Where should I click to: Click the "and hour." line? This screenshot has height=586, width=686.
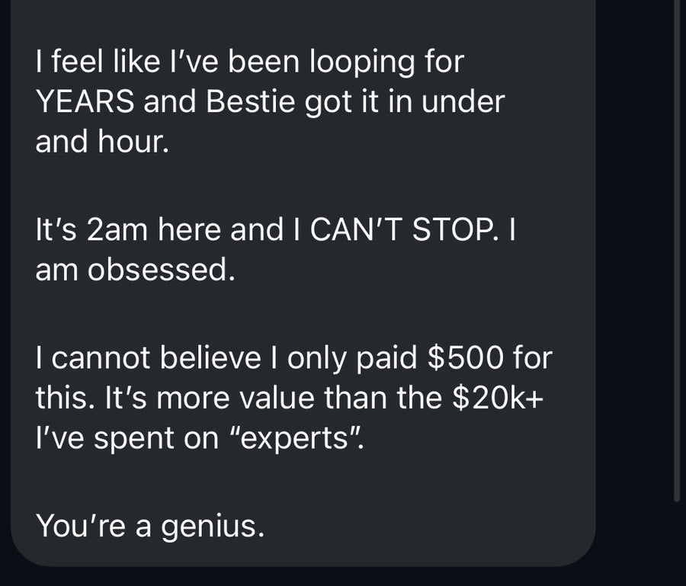pos(101,141)
